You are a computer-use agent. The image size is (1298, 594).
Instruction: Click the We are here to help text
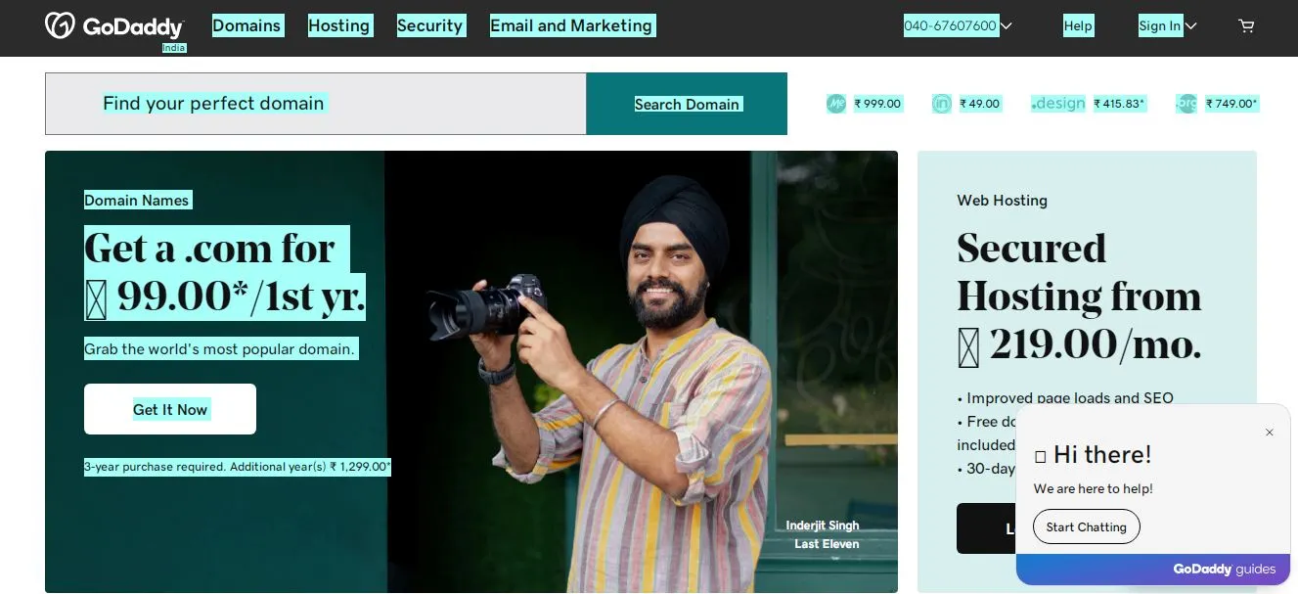tap(1093, 488)
